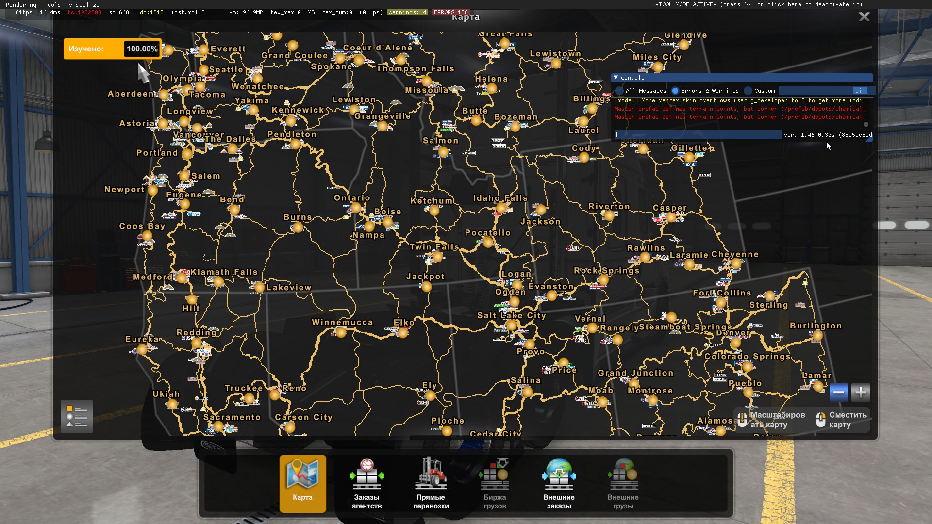Select Custom console filter
This screenshot has width=932, height=524.
pyautogui.click(x=760, y=91)
